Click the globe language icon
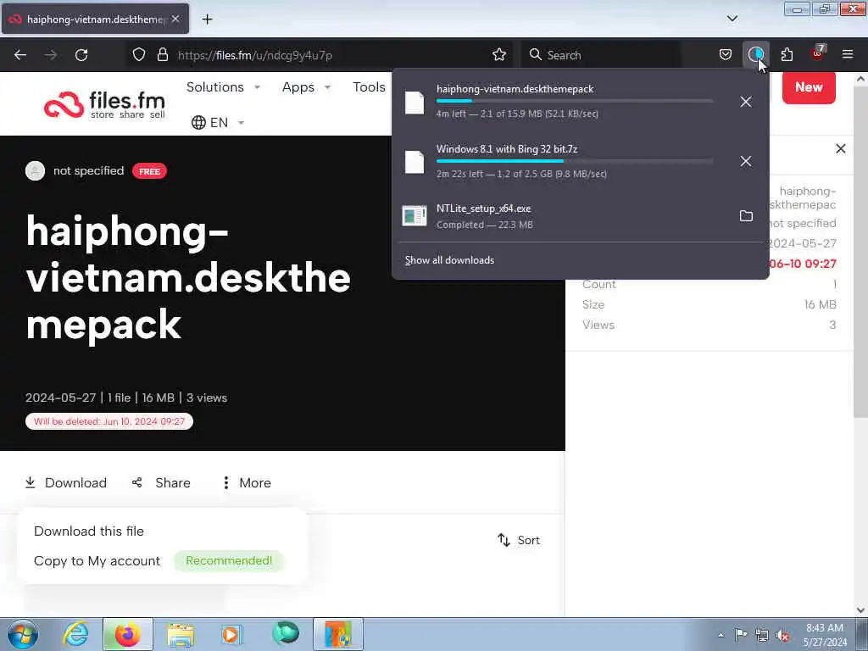The height and width of the screenshot is (651, 868). [x=198, y=122]
